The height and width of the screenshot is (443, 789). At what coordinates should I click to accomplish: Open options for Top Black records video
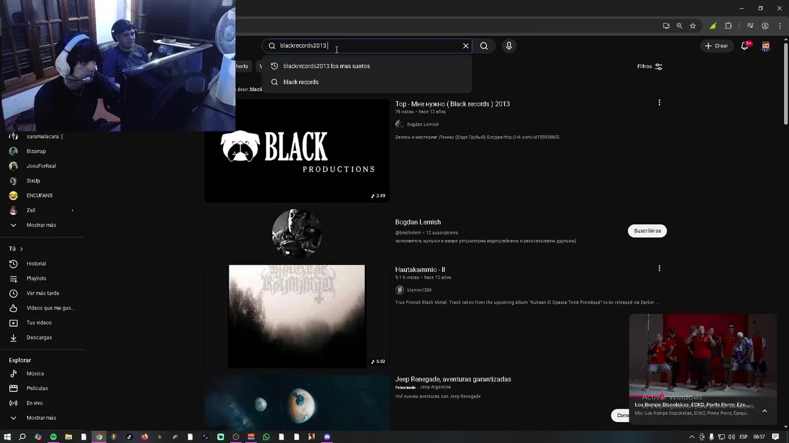point(659,103)
